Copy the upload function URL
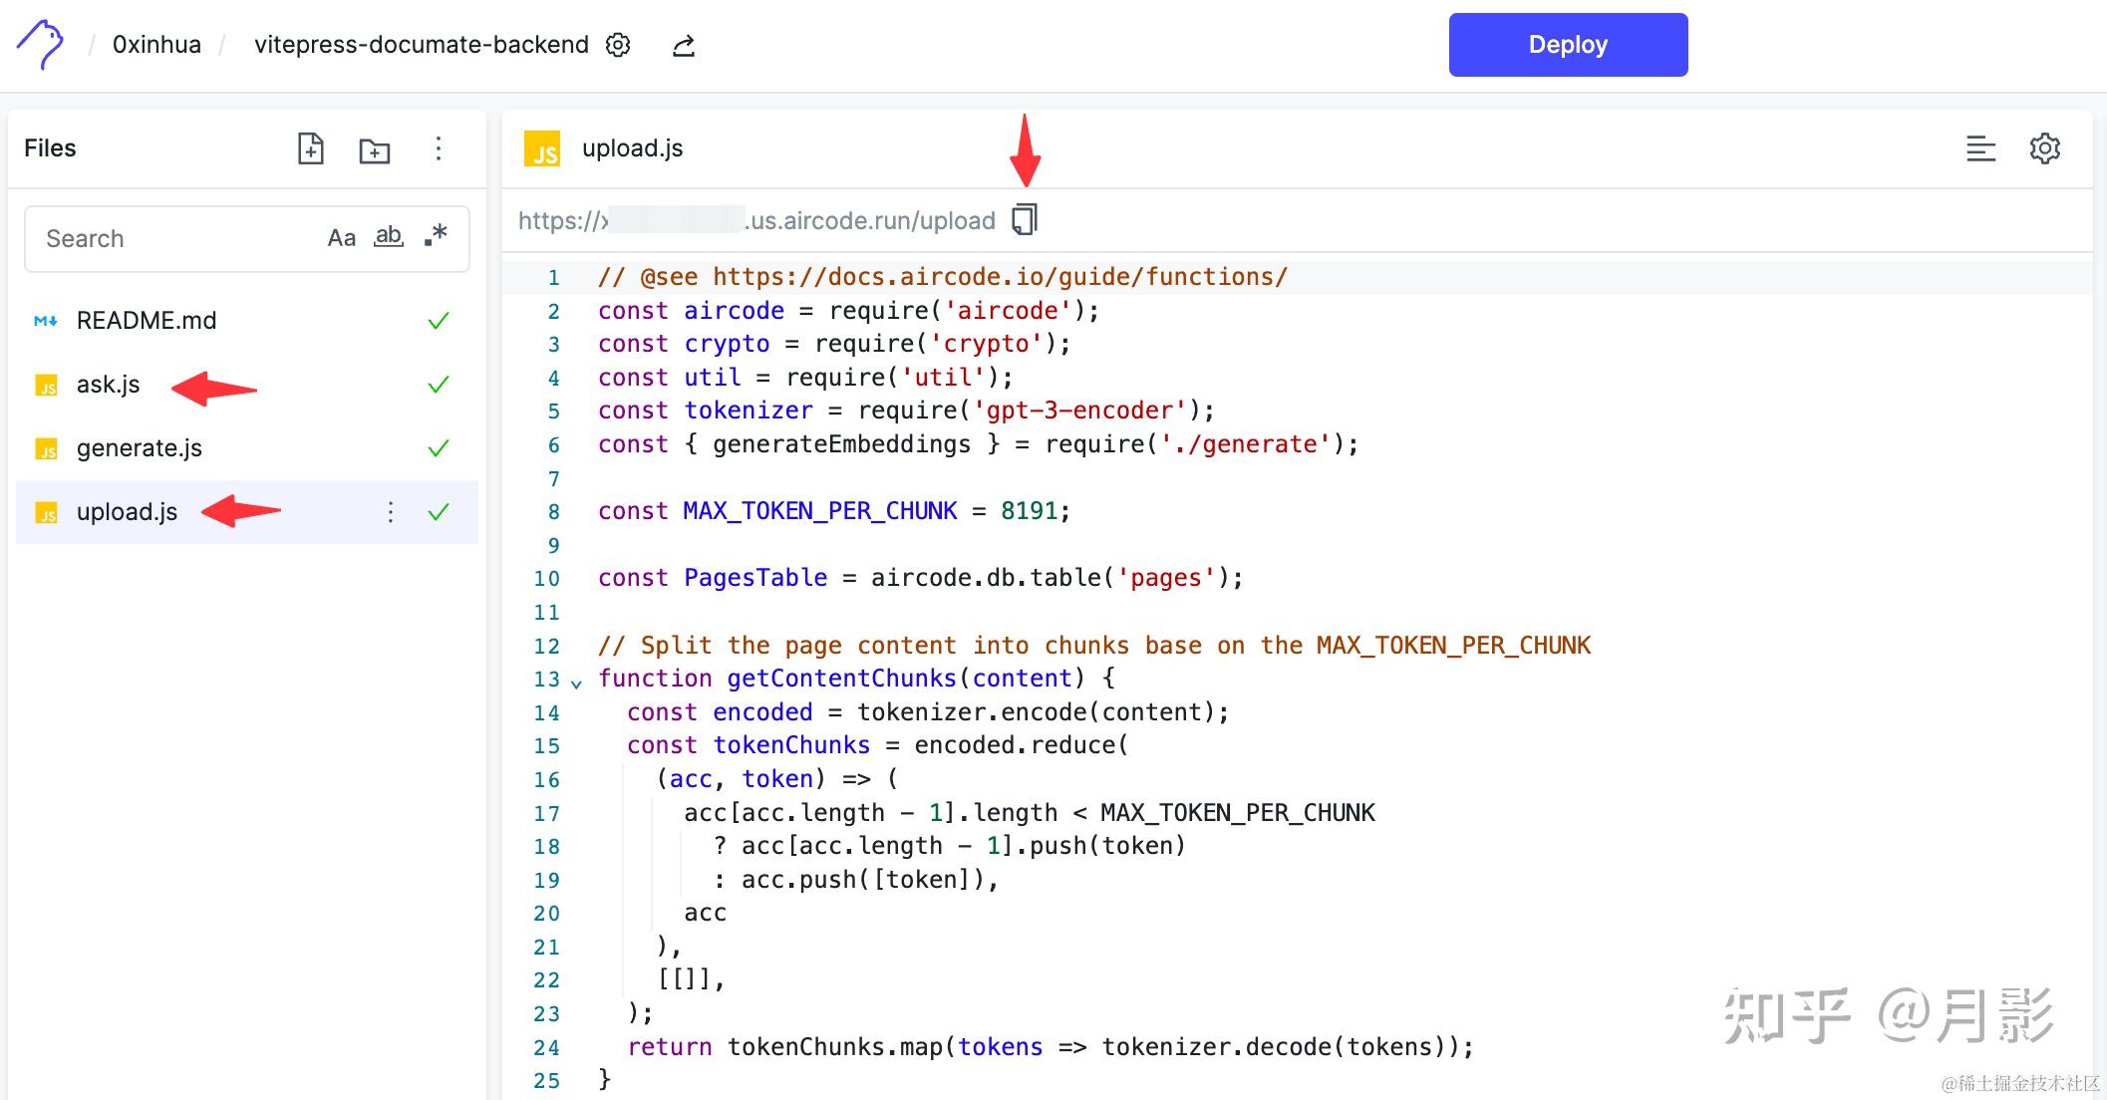The width and height of the screenshot is (2107, 1100). [1025, 220]
